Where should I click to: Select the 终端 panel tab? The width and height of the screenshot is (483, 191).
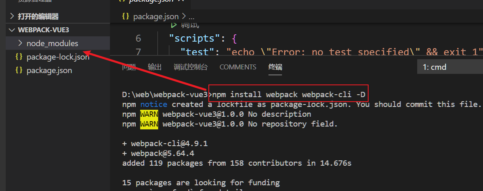click(x=275, y=67)
